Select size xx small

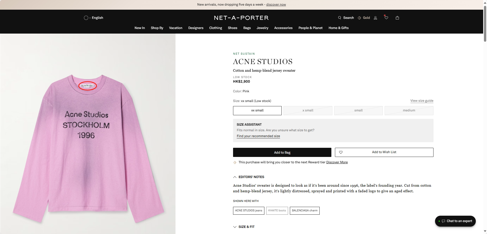[257, 111]
